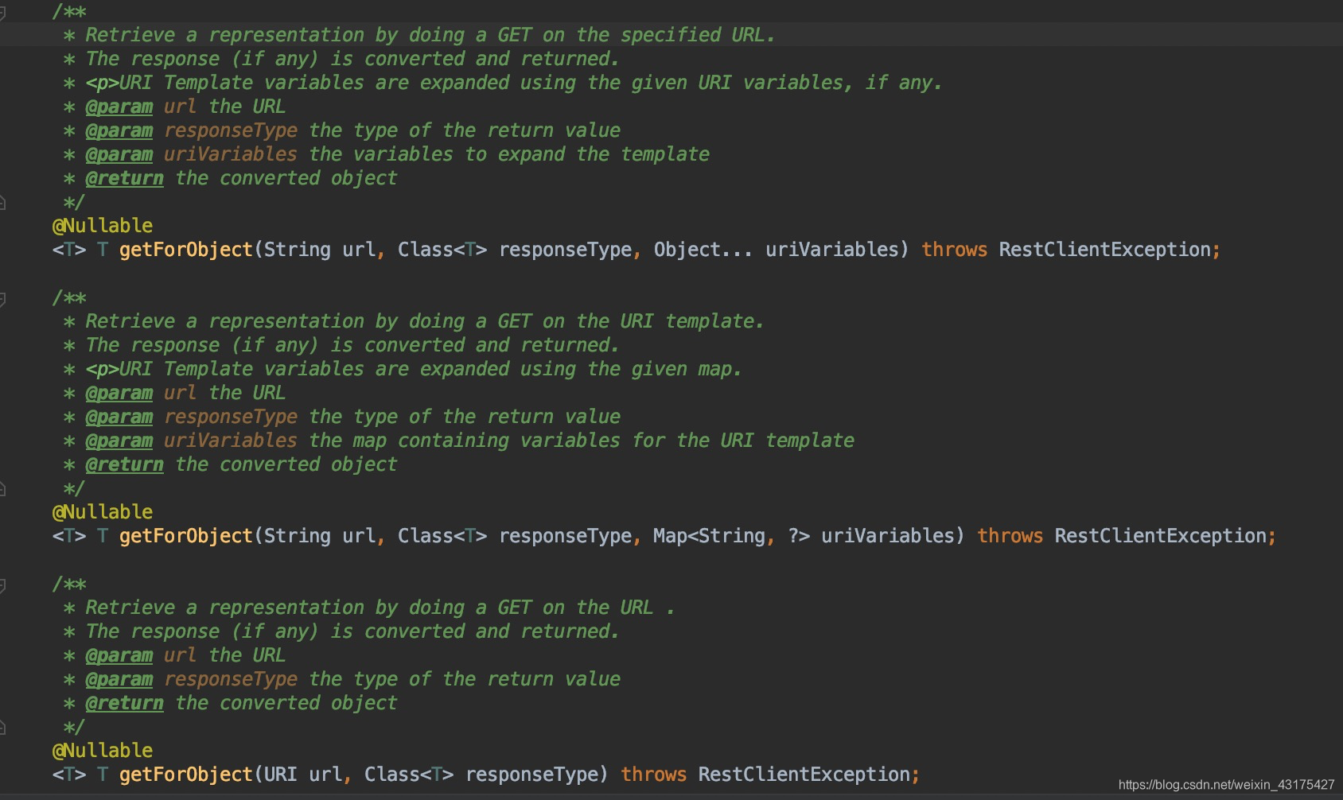This screenshot has height=800, width=1343.
Task: Click getForObject in the Map<String, ?> signature
Action: coord(185,536)
